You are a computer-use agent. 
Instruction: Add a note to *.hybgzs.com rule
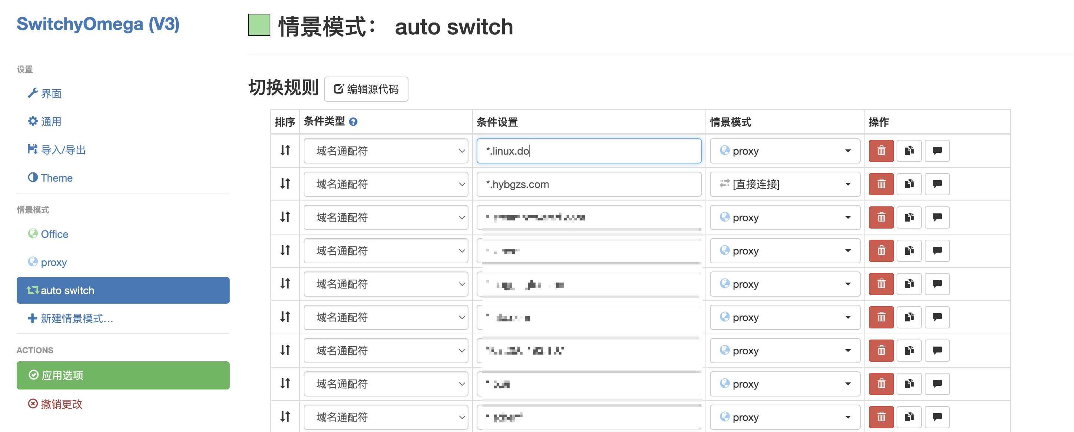(937, 184)
